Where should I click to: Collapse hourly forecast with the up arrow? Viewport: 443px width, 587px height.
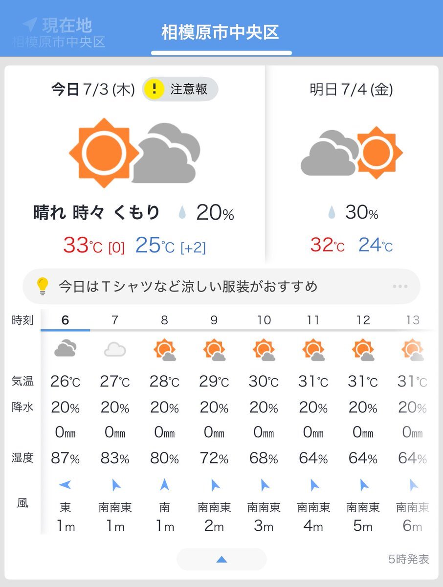221,560
